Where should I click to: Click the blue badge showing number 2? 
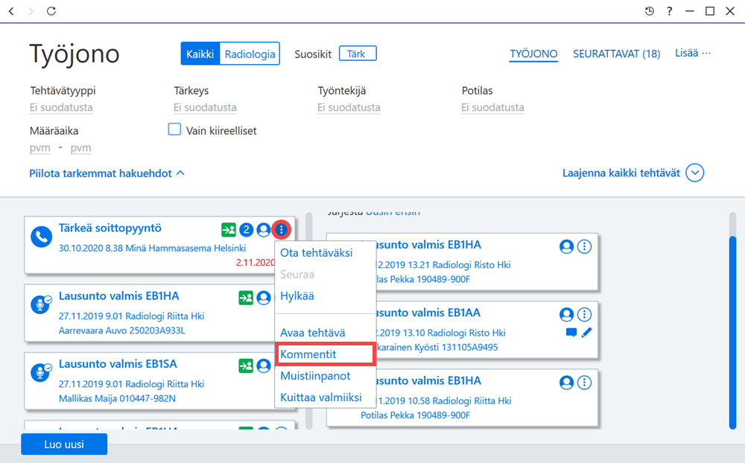246,230
